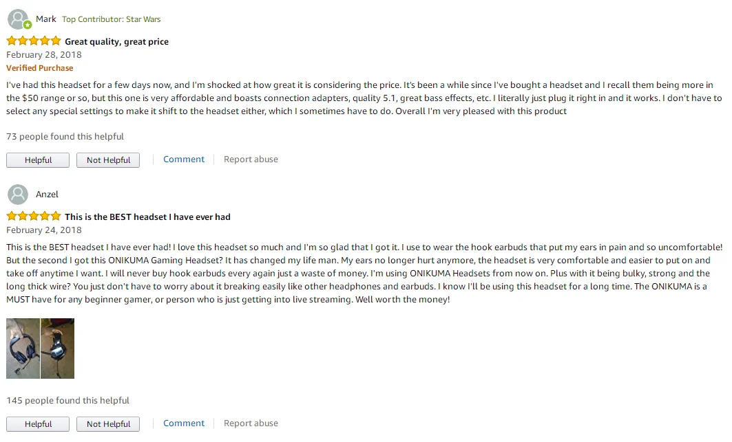Open the reviewer name Mark
Image resolution: width=732 pixels, height=442 pixels.
(46, 19)
